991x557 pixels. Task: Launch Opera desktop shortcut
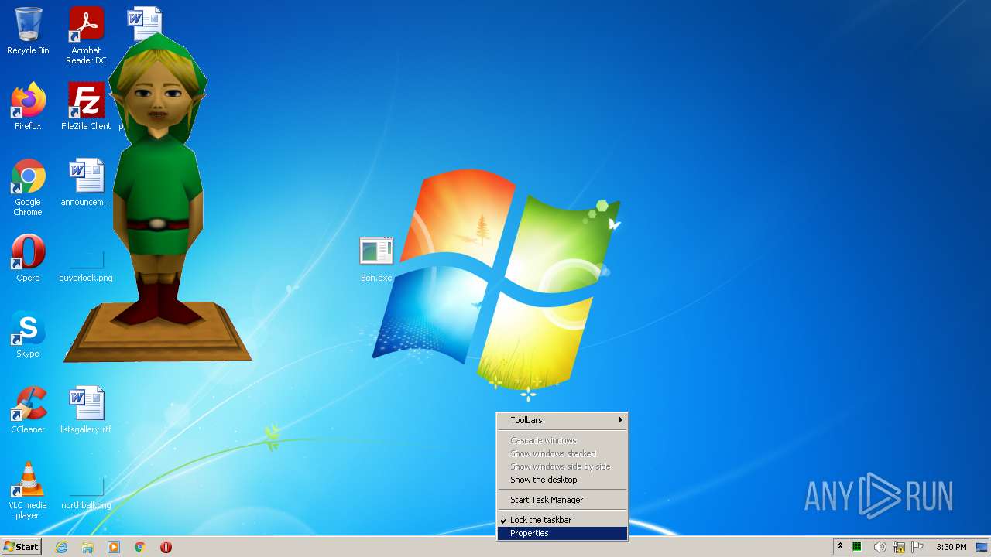(28, 258)
